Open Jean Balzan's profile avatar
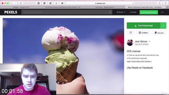169x95 pixels. coord(130,42)
